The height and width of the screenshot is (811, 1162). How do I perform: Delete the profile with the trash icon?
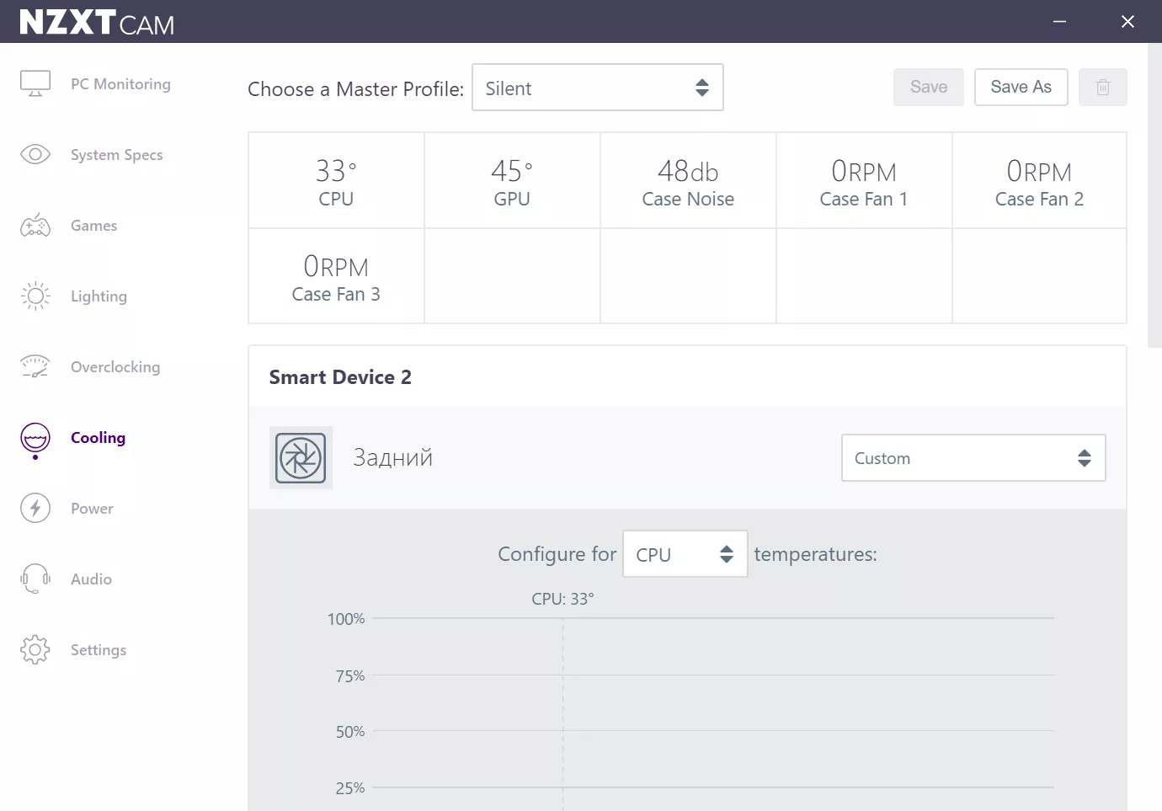pyautogui.click(x=1103, y=88)
